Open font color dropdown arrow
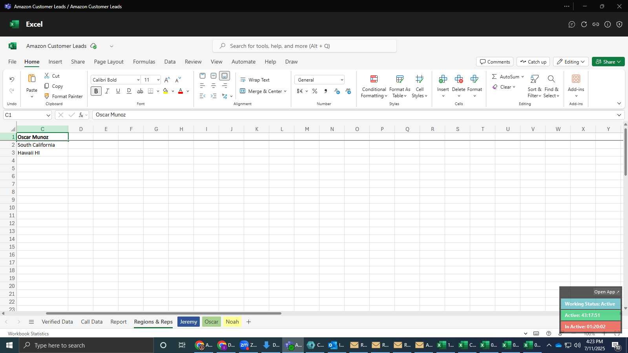This screenshot has height=353, width=628. [x=188, y=91]
